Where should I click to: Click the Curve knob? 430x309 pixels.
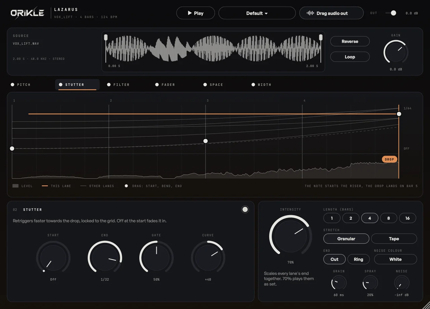208,257
